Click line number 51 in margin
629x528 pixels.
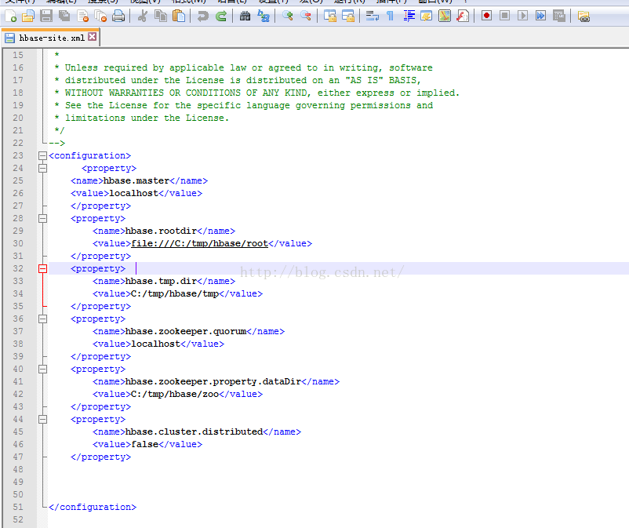[18, 507]
